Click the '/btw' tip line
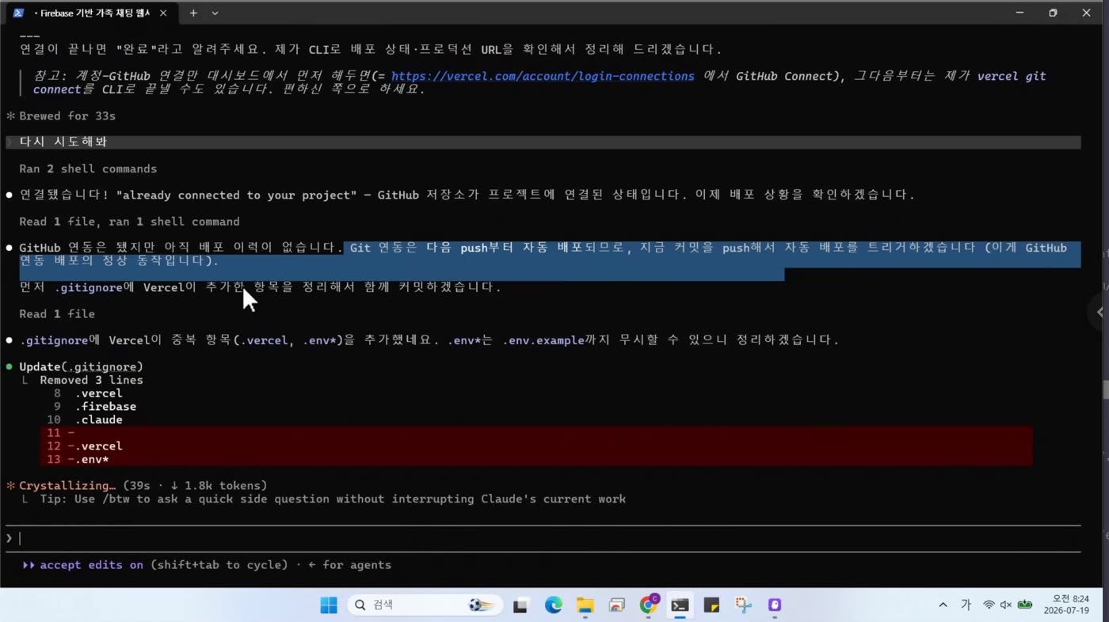 (333, 499)
